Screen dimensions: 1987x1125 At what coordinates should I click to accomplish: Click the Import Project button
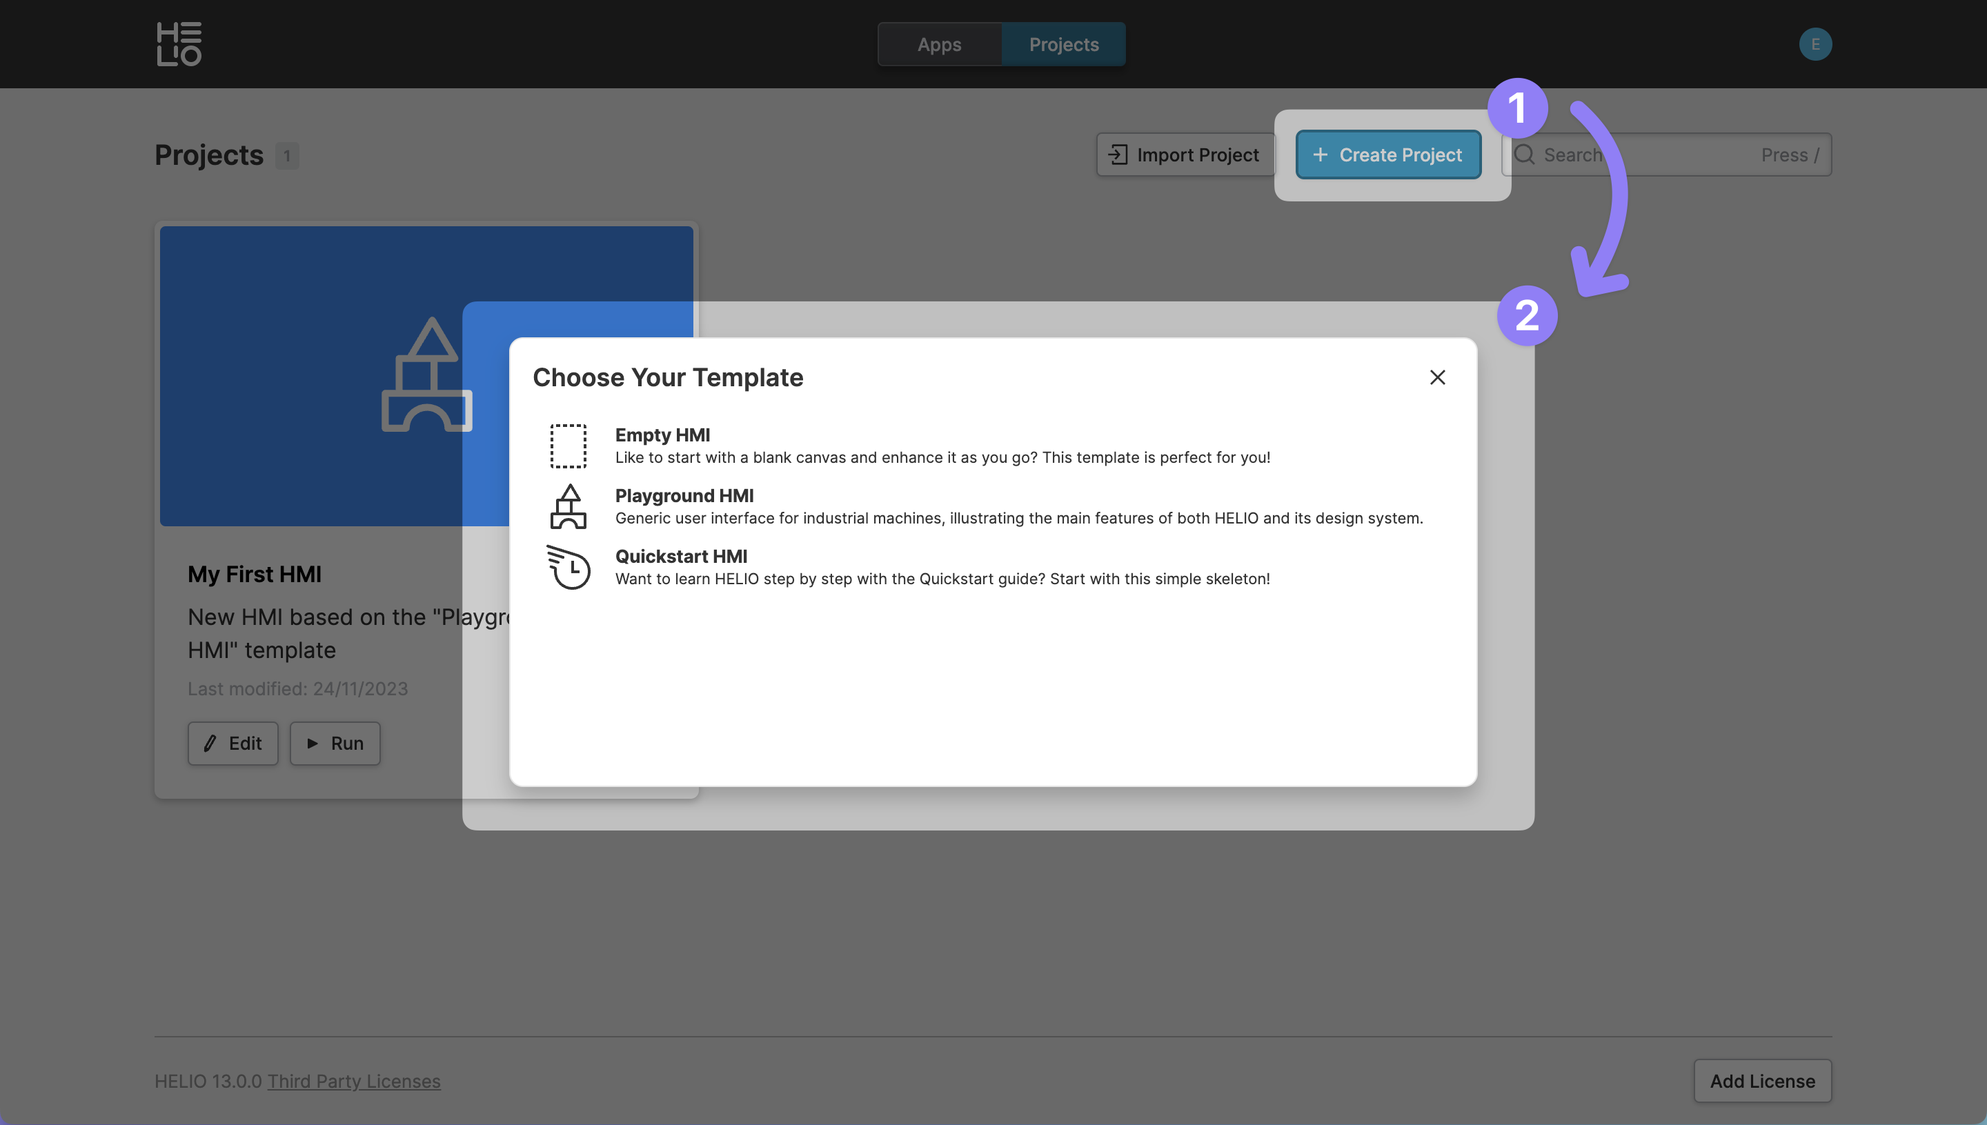coord(1184,155)
